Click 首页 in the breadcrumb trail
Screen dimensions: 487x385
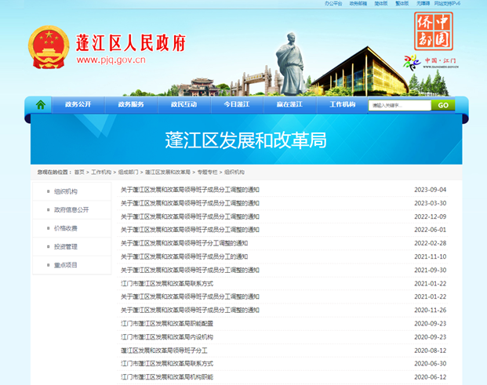tap(79, 172)
